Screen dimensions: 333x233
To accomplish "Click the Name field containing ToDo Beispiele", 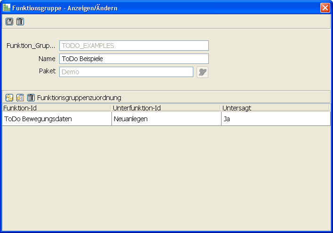I will tap(134, 59).
